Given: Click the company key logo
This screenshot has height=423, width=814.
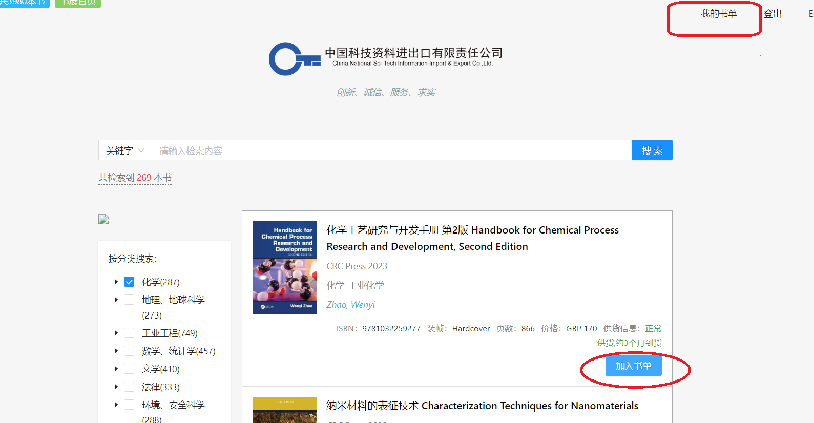Looking at the screenshot, I should [x=294, y=59].
